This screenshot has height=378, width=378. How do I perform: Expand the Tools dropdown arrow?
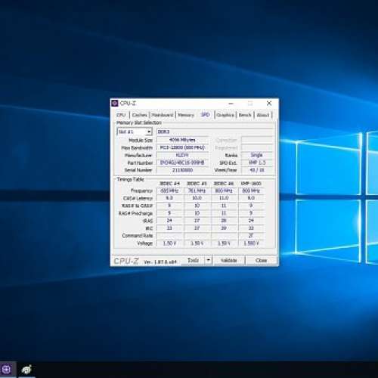[x=209, y=260]
